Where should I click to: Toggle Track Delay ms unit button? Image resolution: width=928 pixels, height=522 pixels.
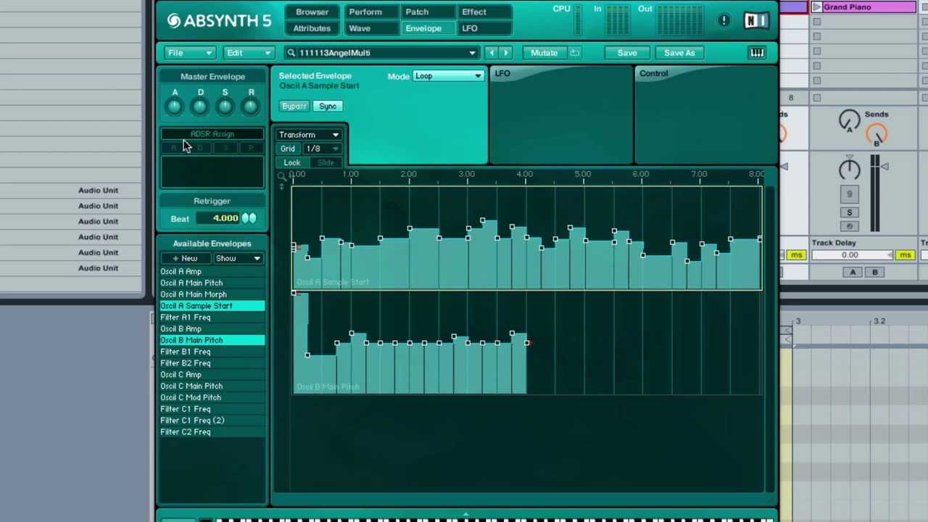[905, 255]
